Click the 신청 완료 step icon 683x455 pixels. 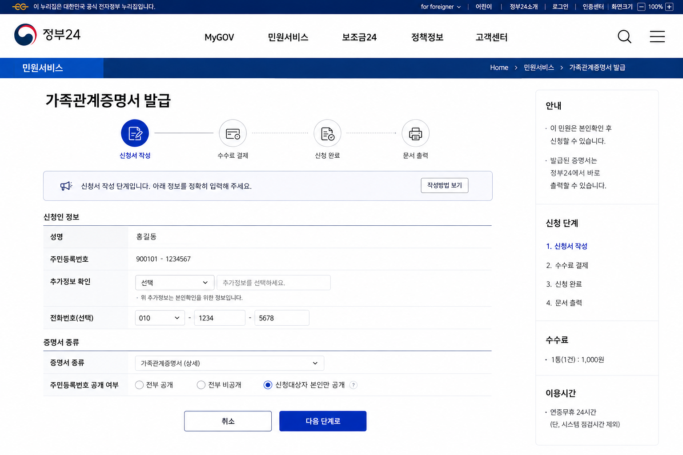click(327, 133)
